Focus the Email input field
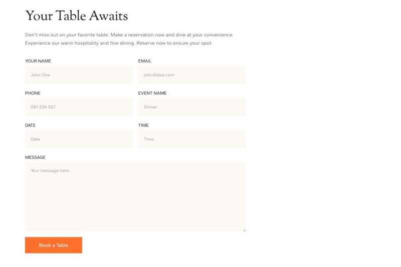 [192, 75]
